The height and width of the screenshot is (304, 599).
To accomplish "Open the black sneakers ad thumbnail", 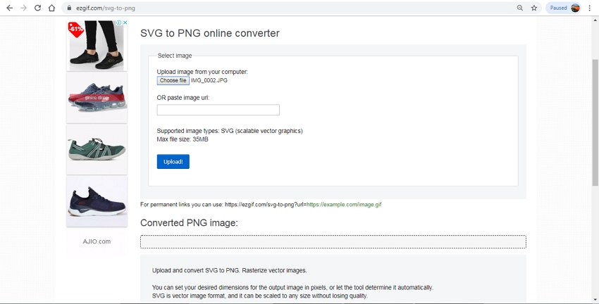I will 97,46.
